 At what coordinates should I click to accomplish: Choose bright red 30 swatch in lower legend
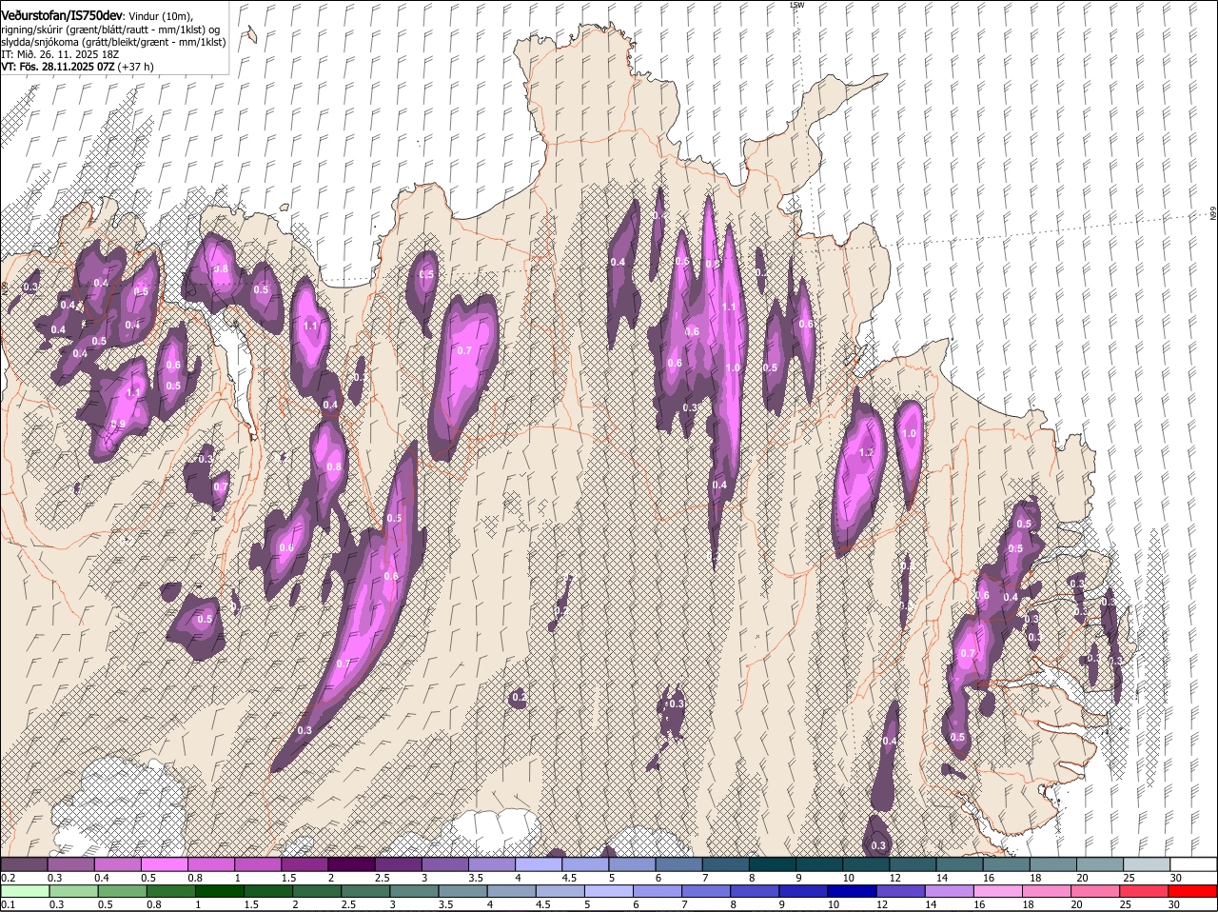[1193, 892]
